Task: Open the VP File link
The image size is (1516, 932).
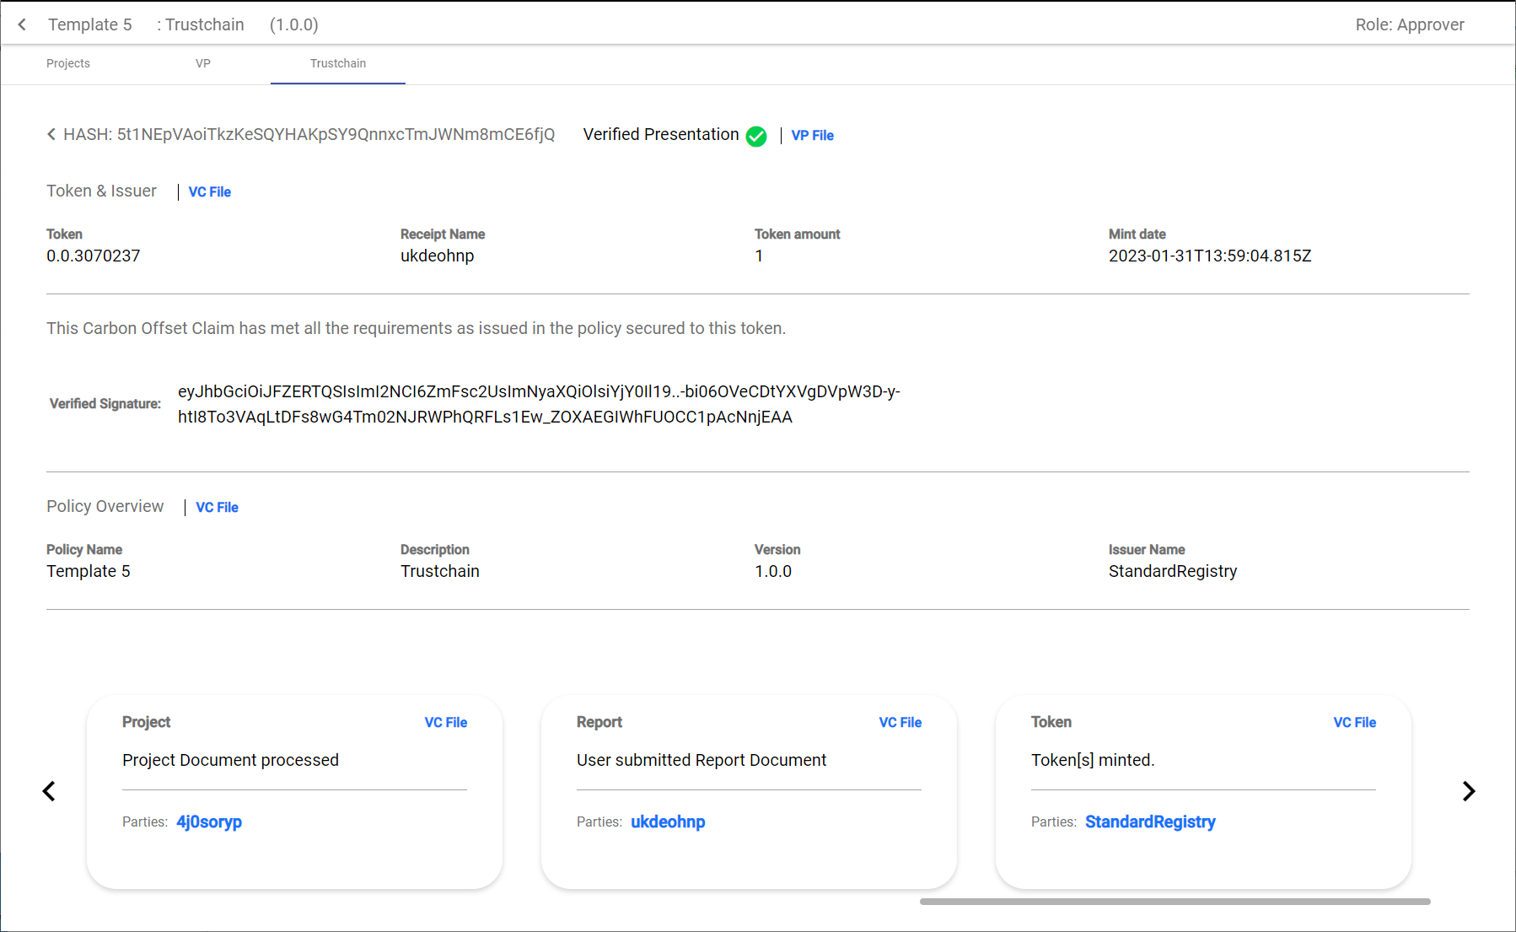Action: pyautogui.click(x=812, y=136)
